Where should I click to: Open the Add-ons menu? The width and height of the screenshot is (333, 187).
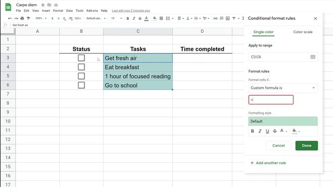point(92,10)
